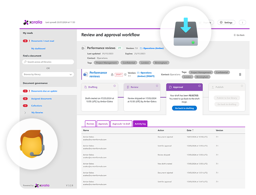
Task: Switch to the Reviews tab
Action: [x=90, y=124]
